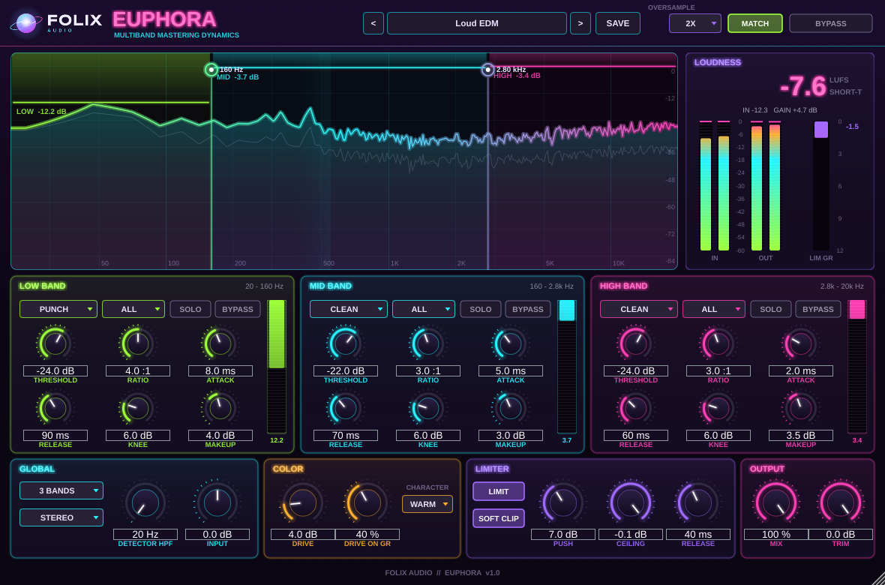
Task: Click the Mid band Release knob
Action: pyautogui.click(x=346, y=408)
